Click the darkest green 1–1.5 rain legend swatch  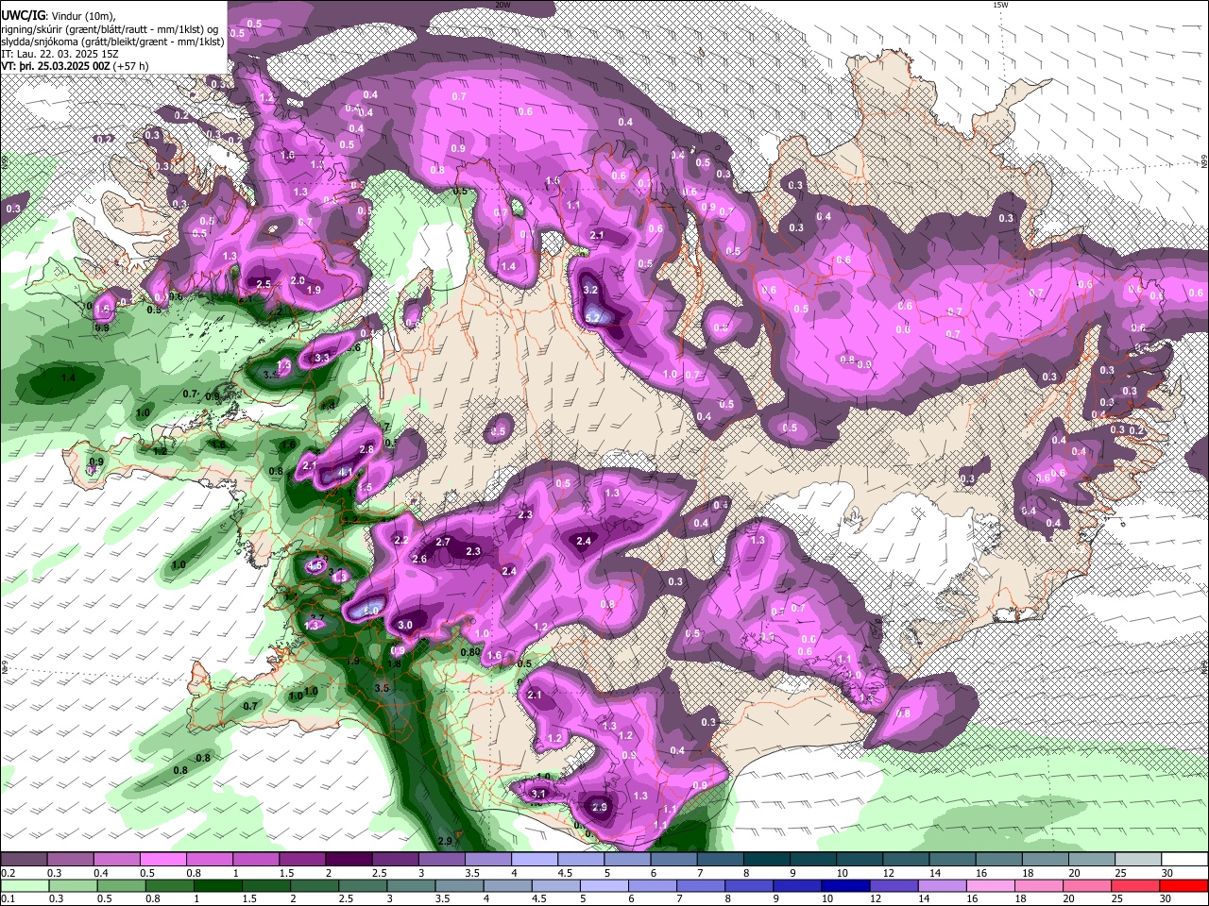[217, 885]
